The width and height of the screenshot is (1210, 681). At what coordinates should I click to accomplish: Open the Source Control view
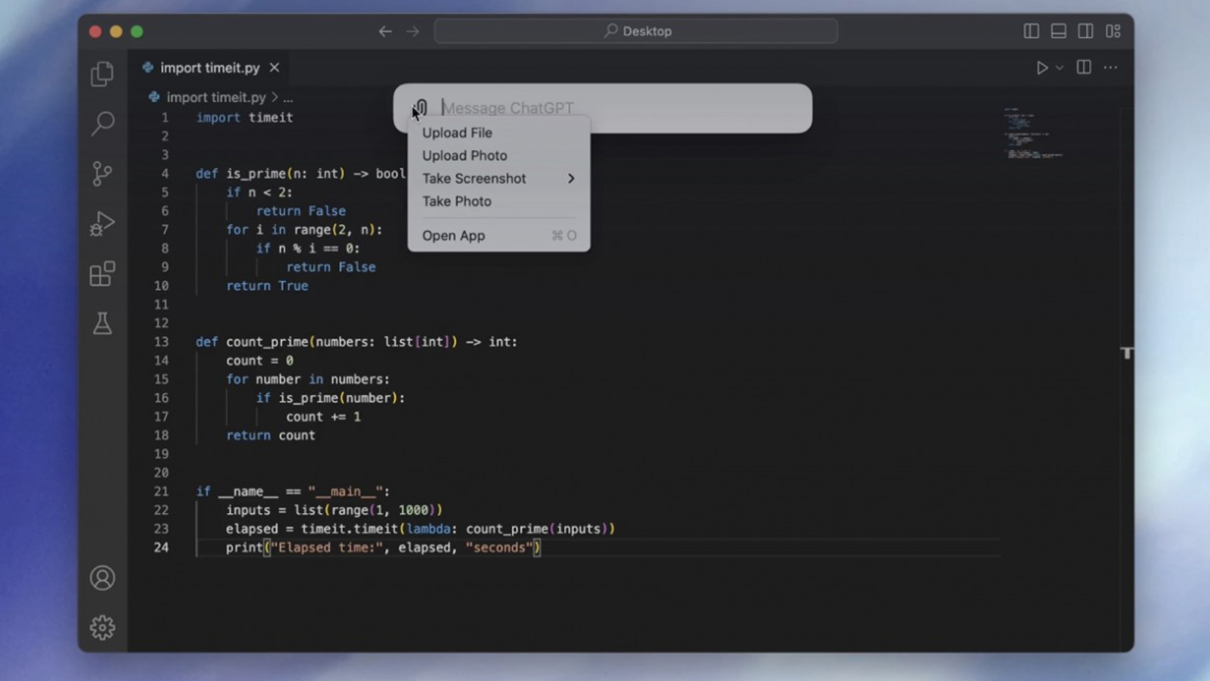point(102,174)
